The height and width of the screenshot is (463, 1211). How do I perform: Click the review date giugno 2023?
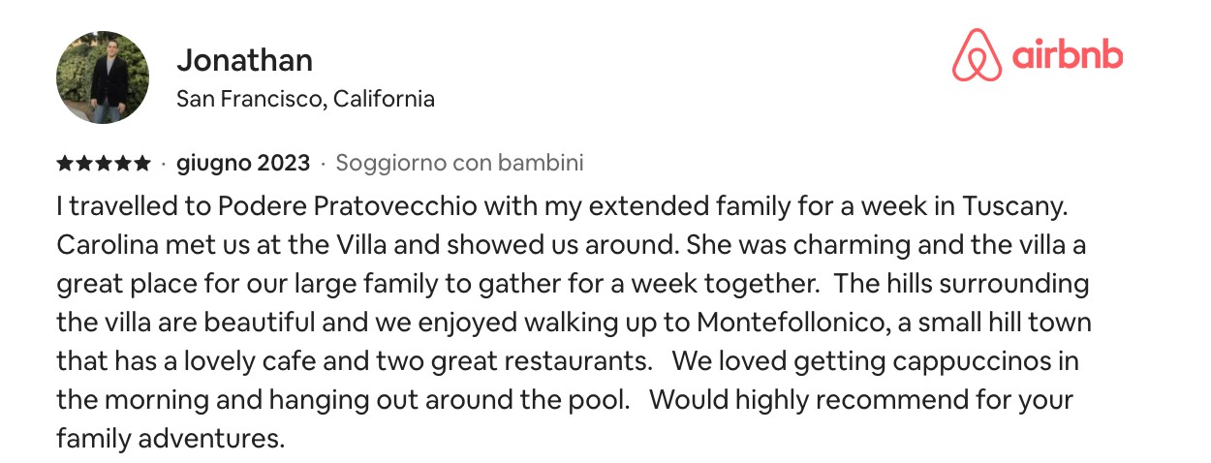(x=243, y=163)
